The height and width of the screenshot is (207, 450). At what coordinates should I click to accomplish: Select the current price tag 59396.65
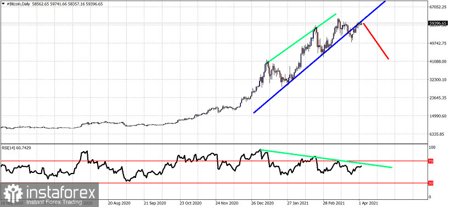(438, 23)
